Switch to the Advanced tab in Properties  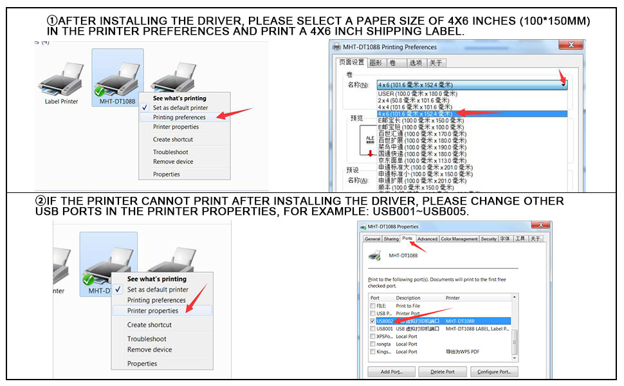click(x=427, y=239)
